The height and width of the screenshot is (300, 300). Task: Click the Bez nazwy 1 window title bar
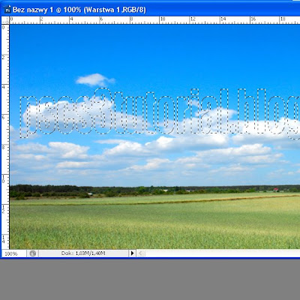[x=150, y=10]
